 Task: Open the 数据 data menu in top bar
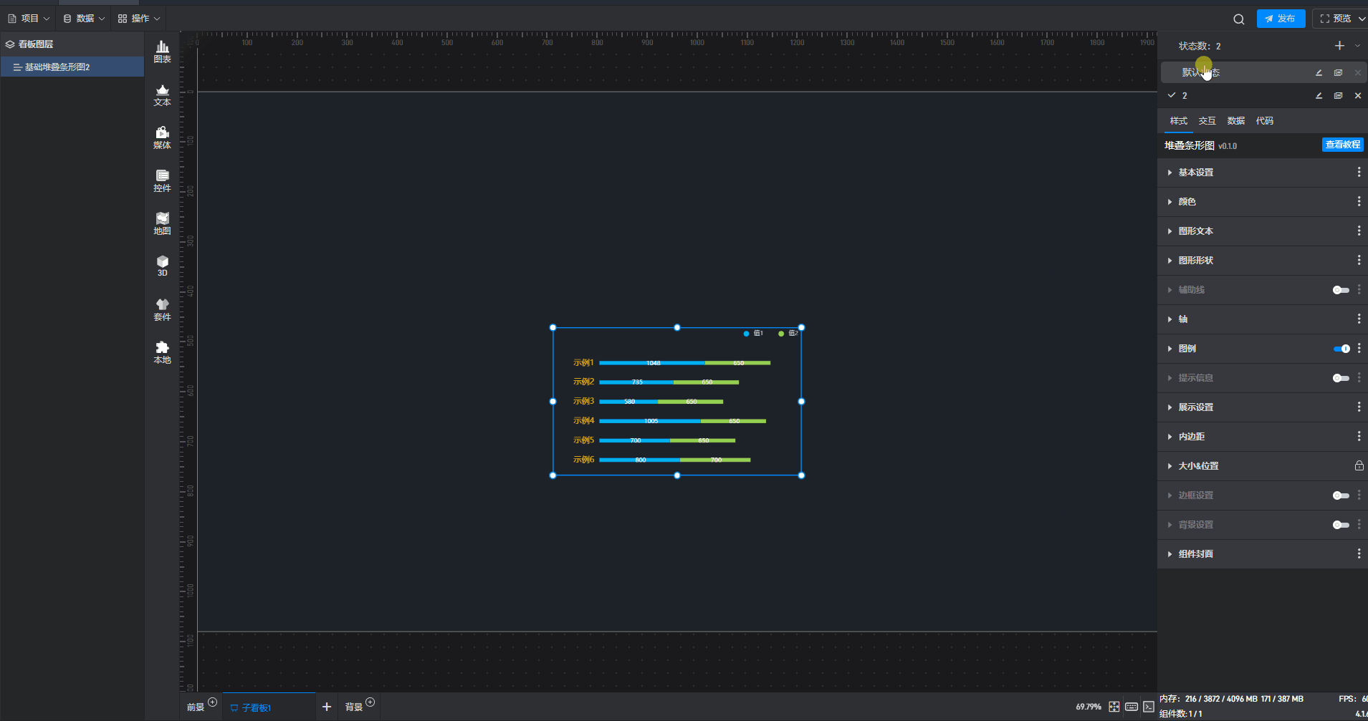85,19
